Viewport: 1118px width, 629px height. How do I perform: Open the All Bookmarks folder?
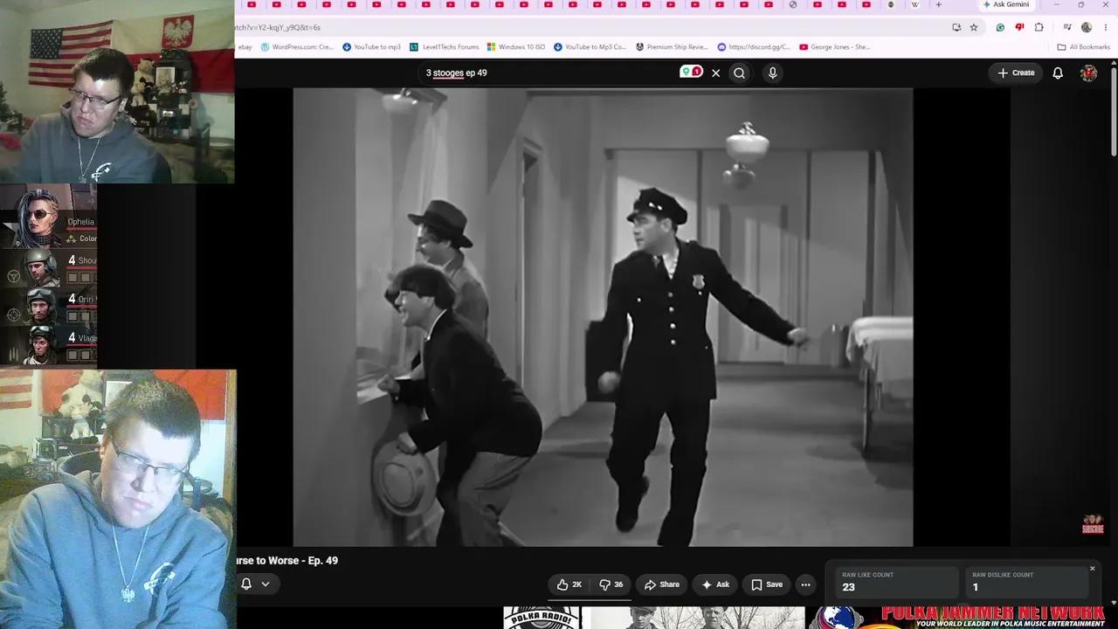pos(1083,47)
